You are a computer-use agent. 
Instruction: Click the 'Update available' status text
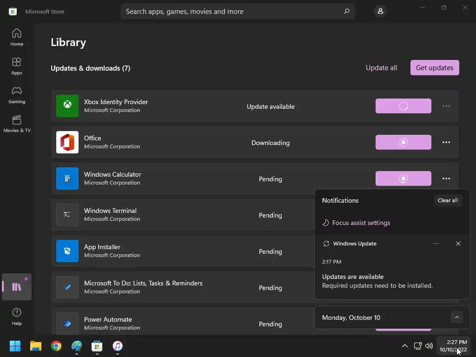pyautogui.click(x=270, y=106)
